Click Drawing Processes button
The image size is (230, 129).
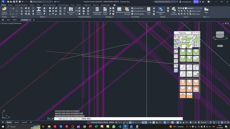click(138, 11)
